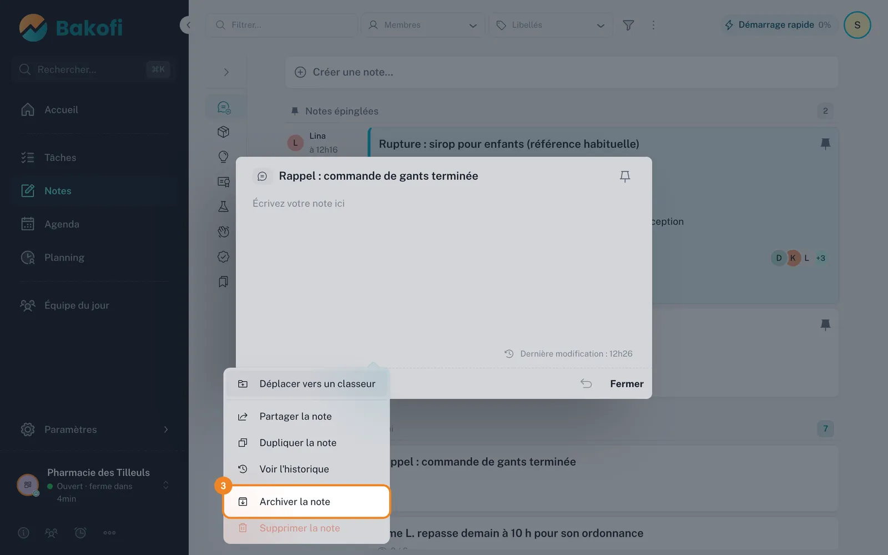Screen dimensions: 888x555
Task: Archive the note via Archiver la note
Action: pos(306,502)
